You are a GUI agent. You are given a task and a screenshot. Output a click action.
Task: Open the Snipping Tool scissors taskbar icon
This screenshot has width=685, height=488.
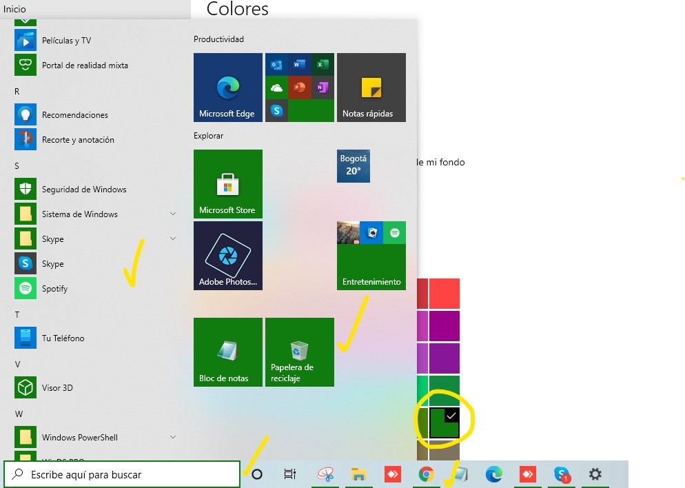pos(325,474)
